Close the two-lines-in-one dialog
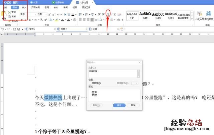 (139, 62)
